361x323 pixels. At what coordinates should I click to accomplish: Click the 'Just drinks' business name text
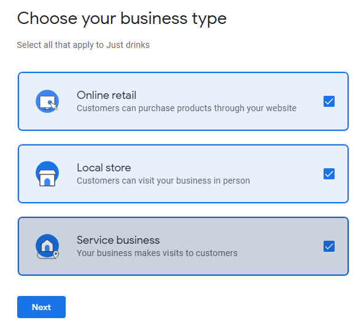(x=128, y=45)
